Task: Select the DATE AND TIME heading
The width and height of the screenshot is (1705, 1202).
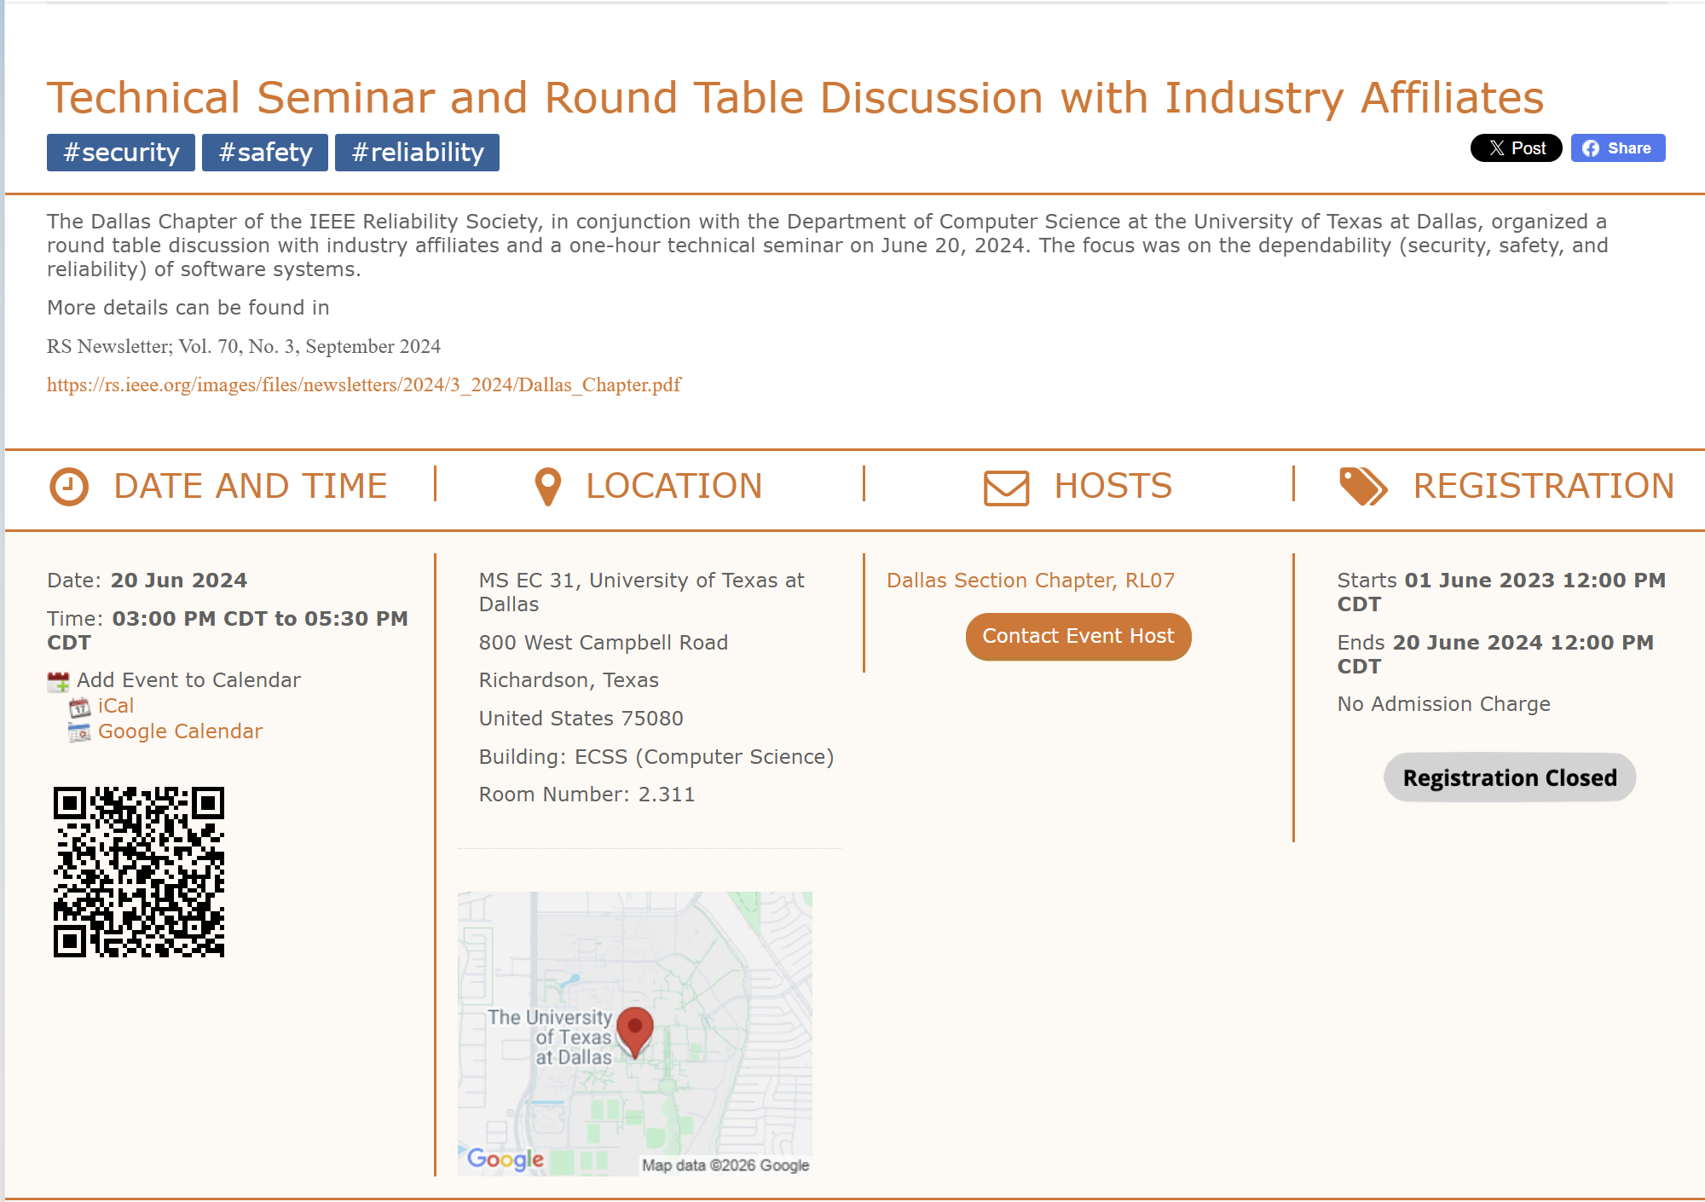Action: click(251, 486)
